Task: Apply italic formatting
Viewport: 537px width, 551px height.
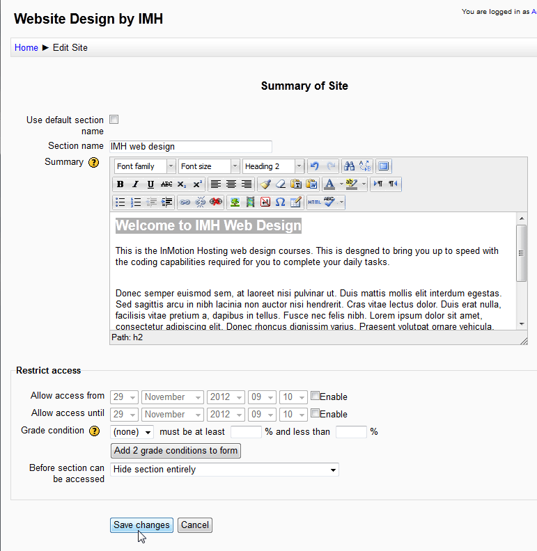Action: point(136,184)
